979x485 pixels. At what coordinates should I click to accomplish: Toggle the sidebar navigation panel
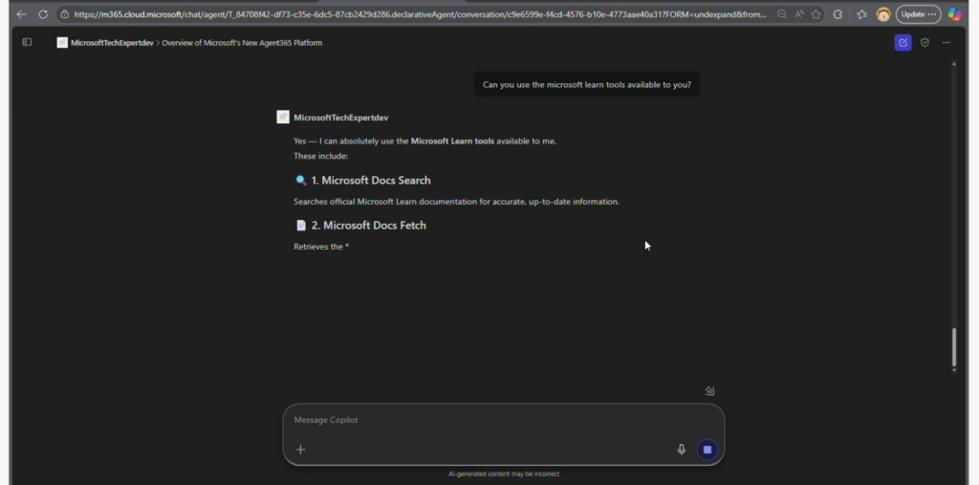tap(27, 42)
